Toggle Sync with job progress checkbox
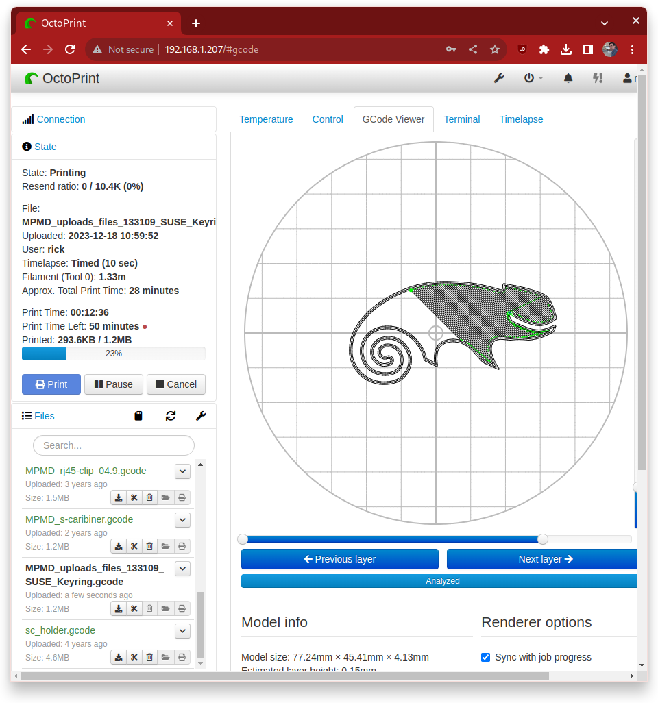This screenshot has height=703, width=658. pyautogui.click(x=486, y=657)
